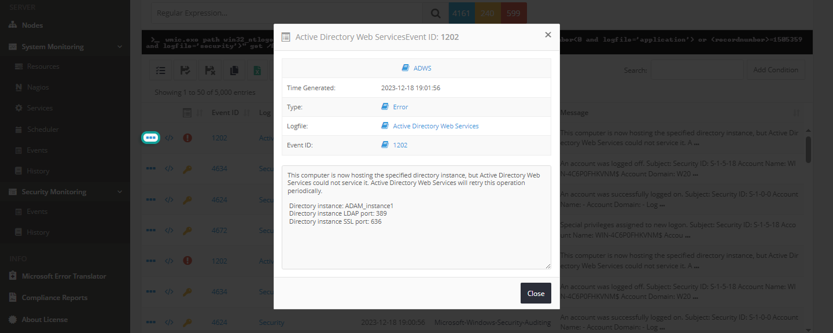Viewport: 833px width, 333px height.
Task: Click the copy toolbar icon
Action: (234, 71)
